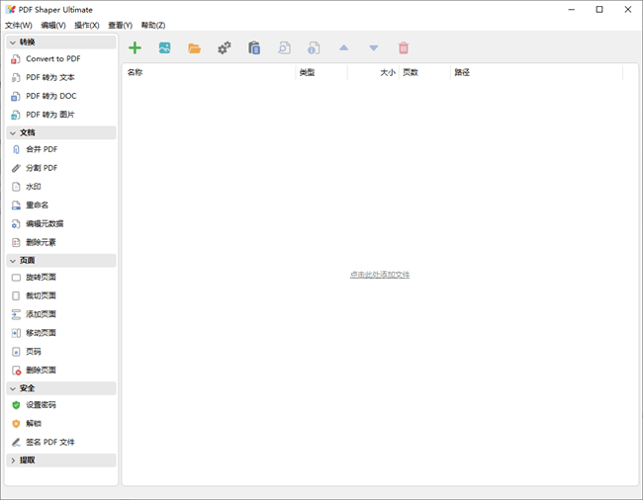Viewport: 643px width, 500px height.
Task: Collapse the 文档 section
Action: pyautogui.click(x=12, y=132)
